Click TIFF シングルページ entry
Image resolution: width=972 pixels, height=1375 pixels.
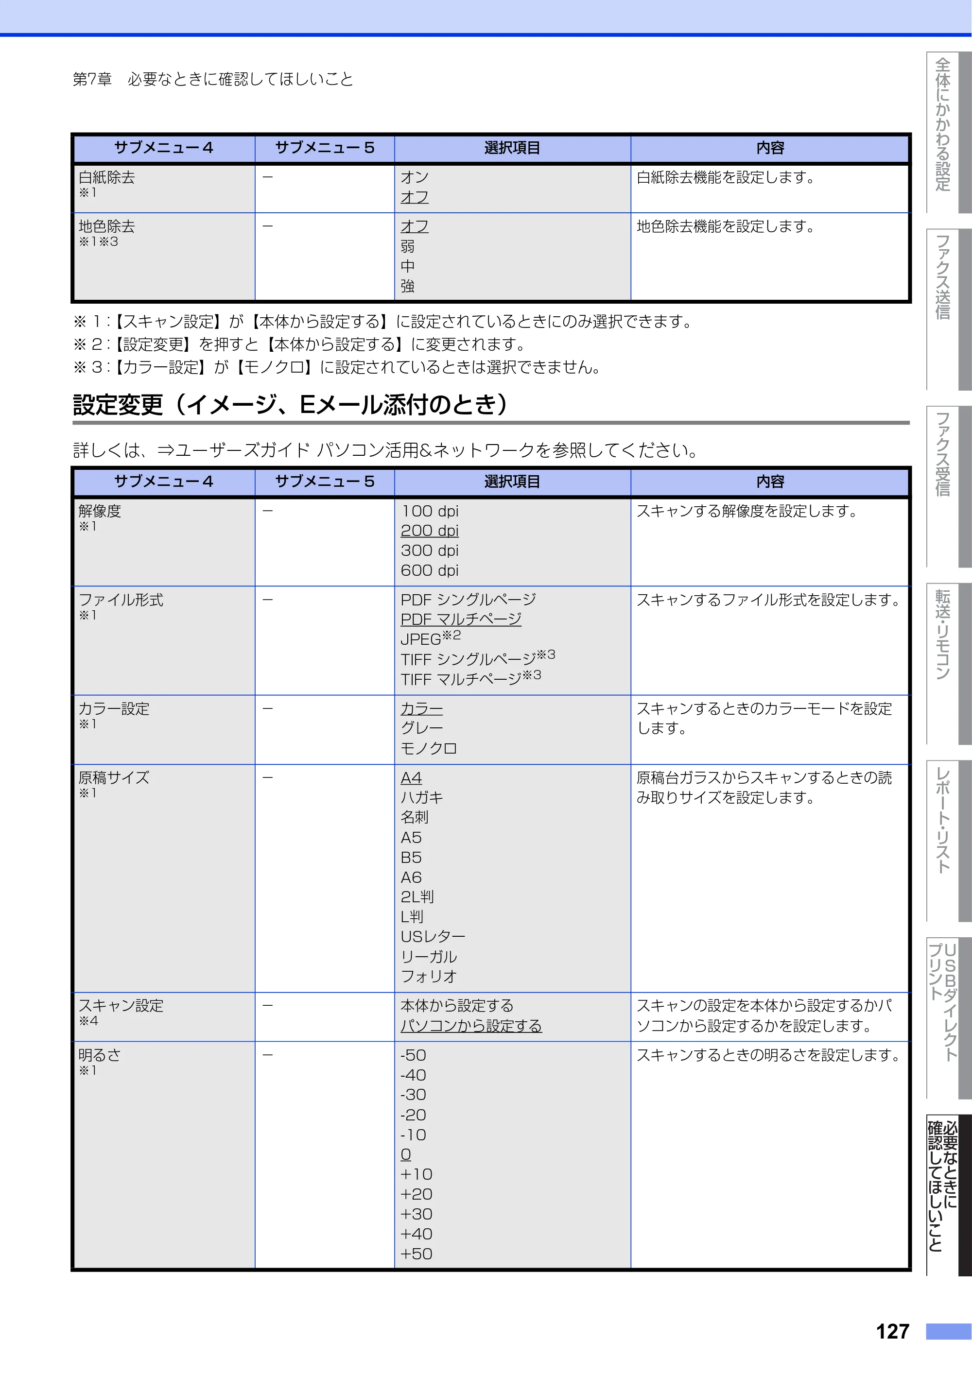478,658
